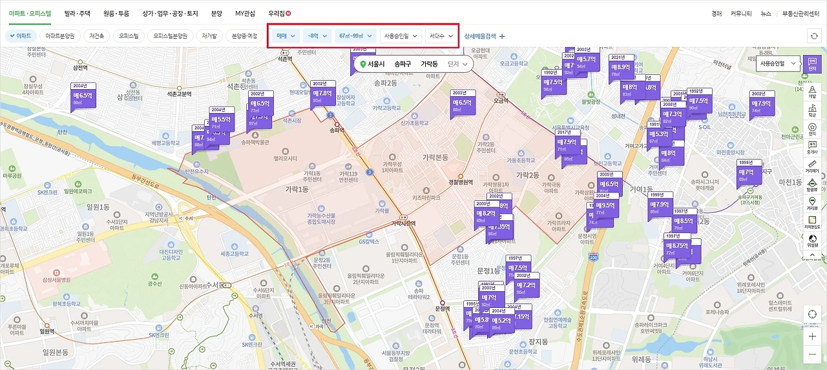The width and height of the screenshot is (827, 370).
Task: Toggle the 재건축 filter chip
Action: 98,36
